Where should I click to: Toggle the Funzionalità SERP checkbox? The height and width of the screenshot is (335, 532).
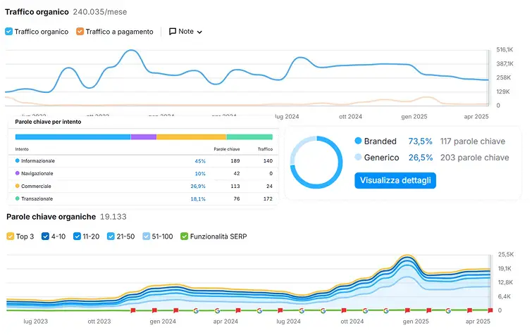[184, 236]
